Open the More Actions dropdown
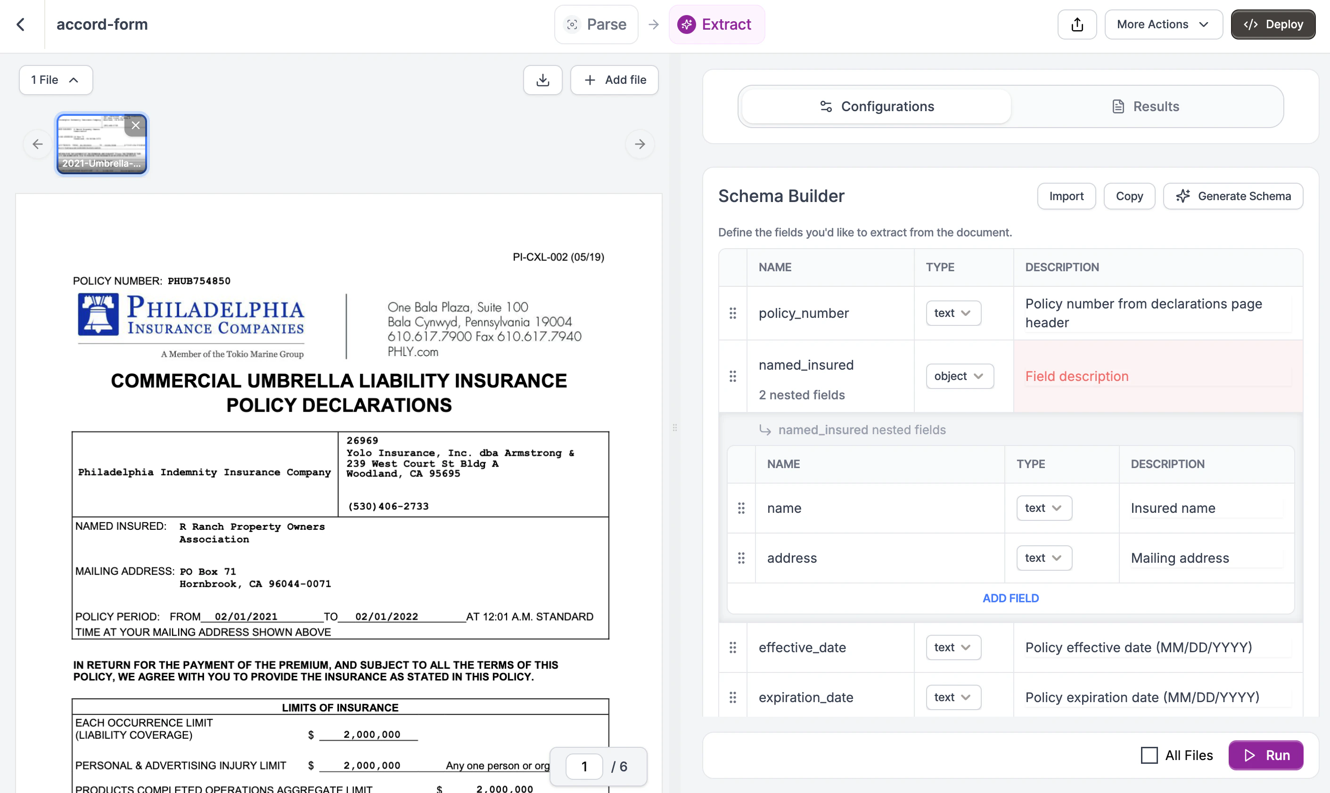Image resolution: width=1330 pixels, height=793 pixels. (1163, 24)
